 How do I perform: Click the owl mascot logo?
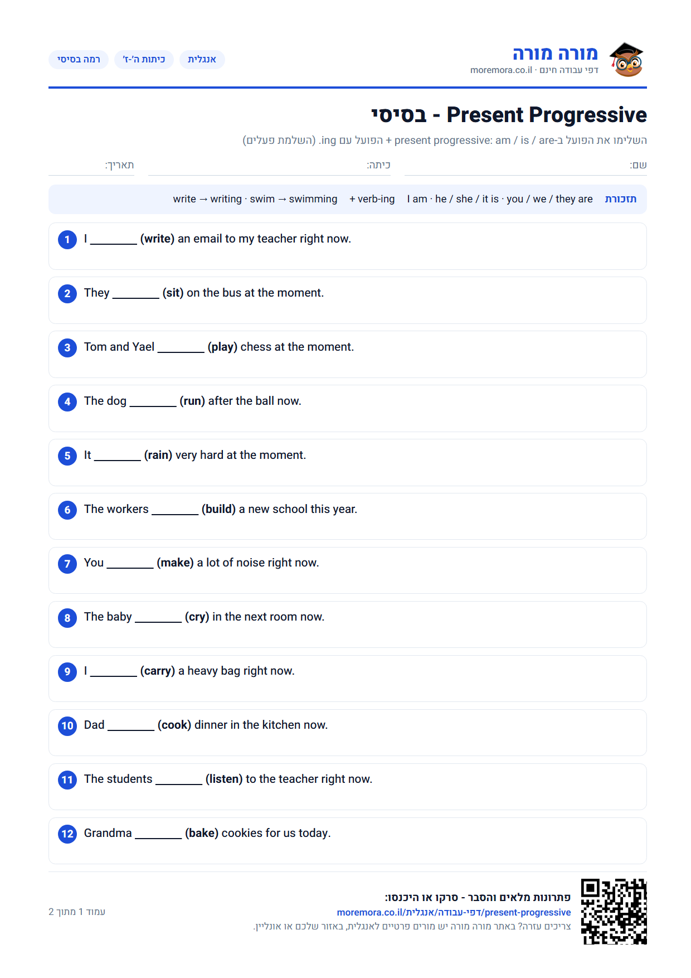click(x=626, y=60)
